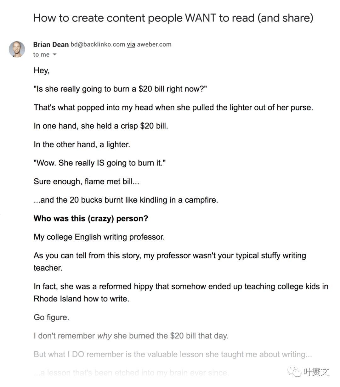340x387 pixels.
Task: Select the sender name Brian Dean
Action: (51, 44)
